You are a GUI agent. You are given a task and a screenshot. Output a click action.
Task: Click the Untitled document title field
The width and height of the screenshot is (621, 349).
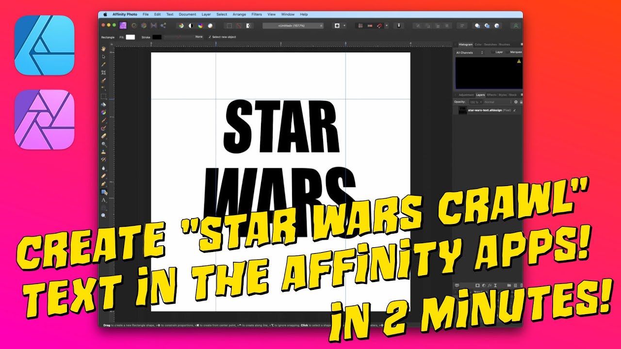click(x=293, y=25)
